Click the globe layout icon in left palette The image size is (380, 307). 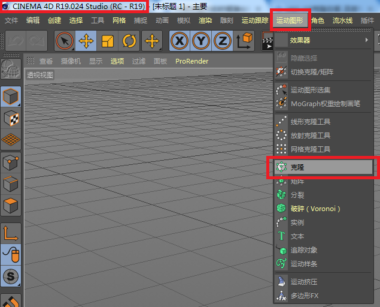coord(11,69)
